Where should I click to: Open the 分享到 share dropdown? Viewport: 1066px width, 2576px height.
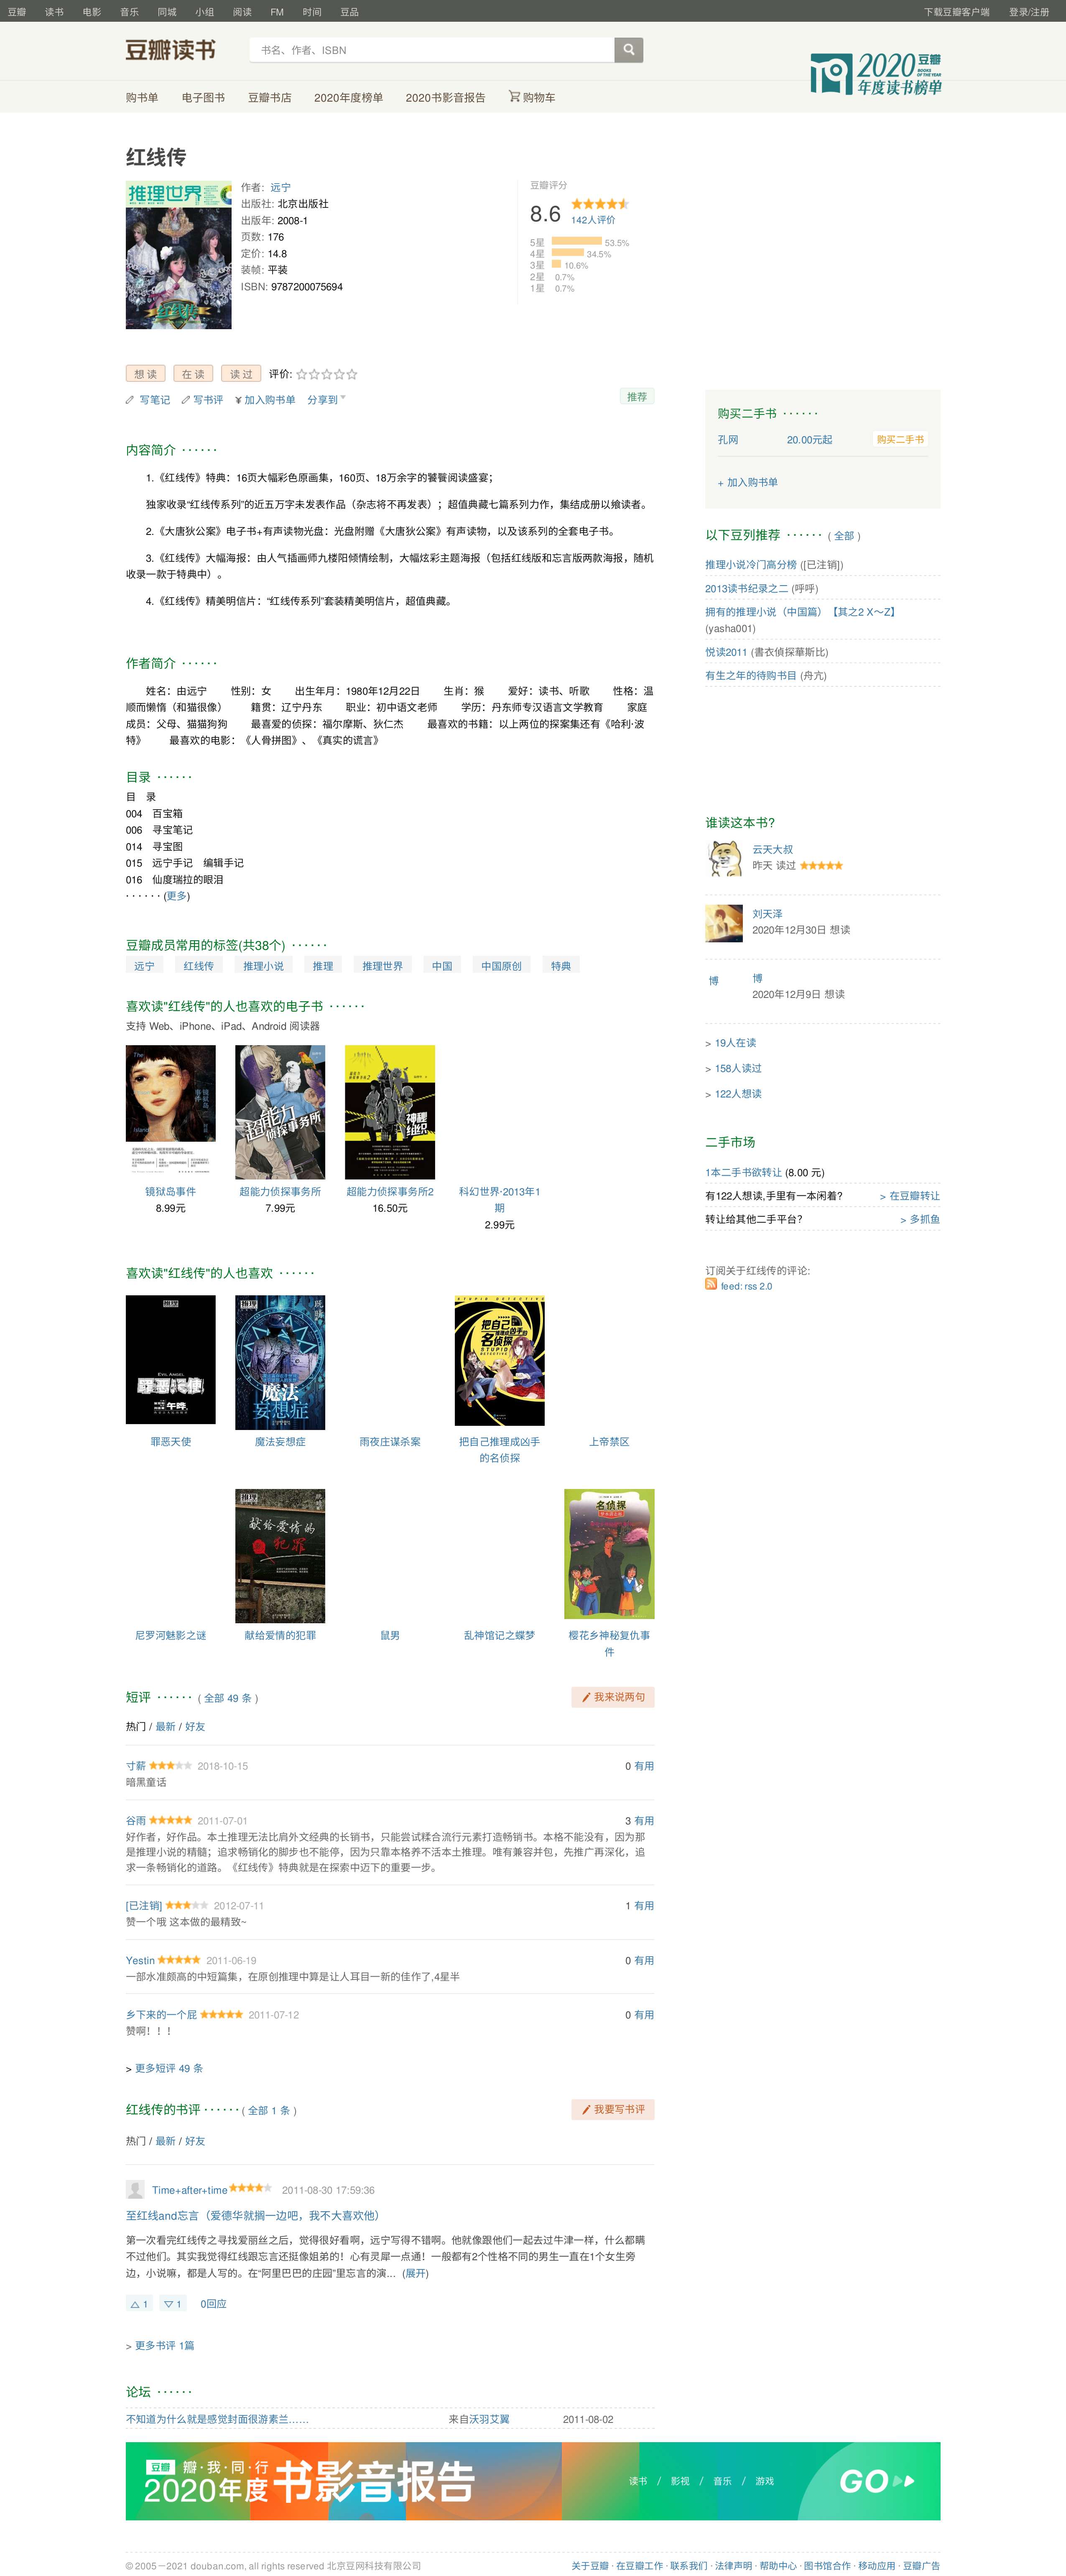coord(326,400)
